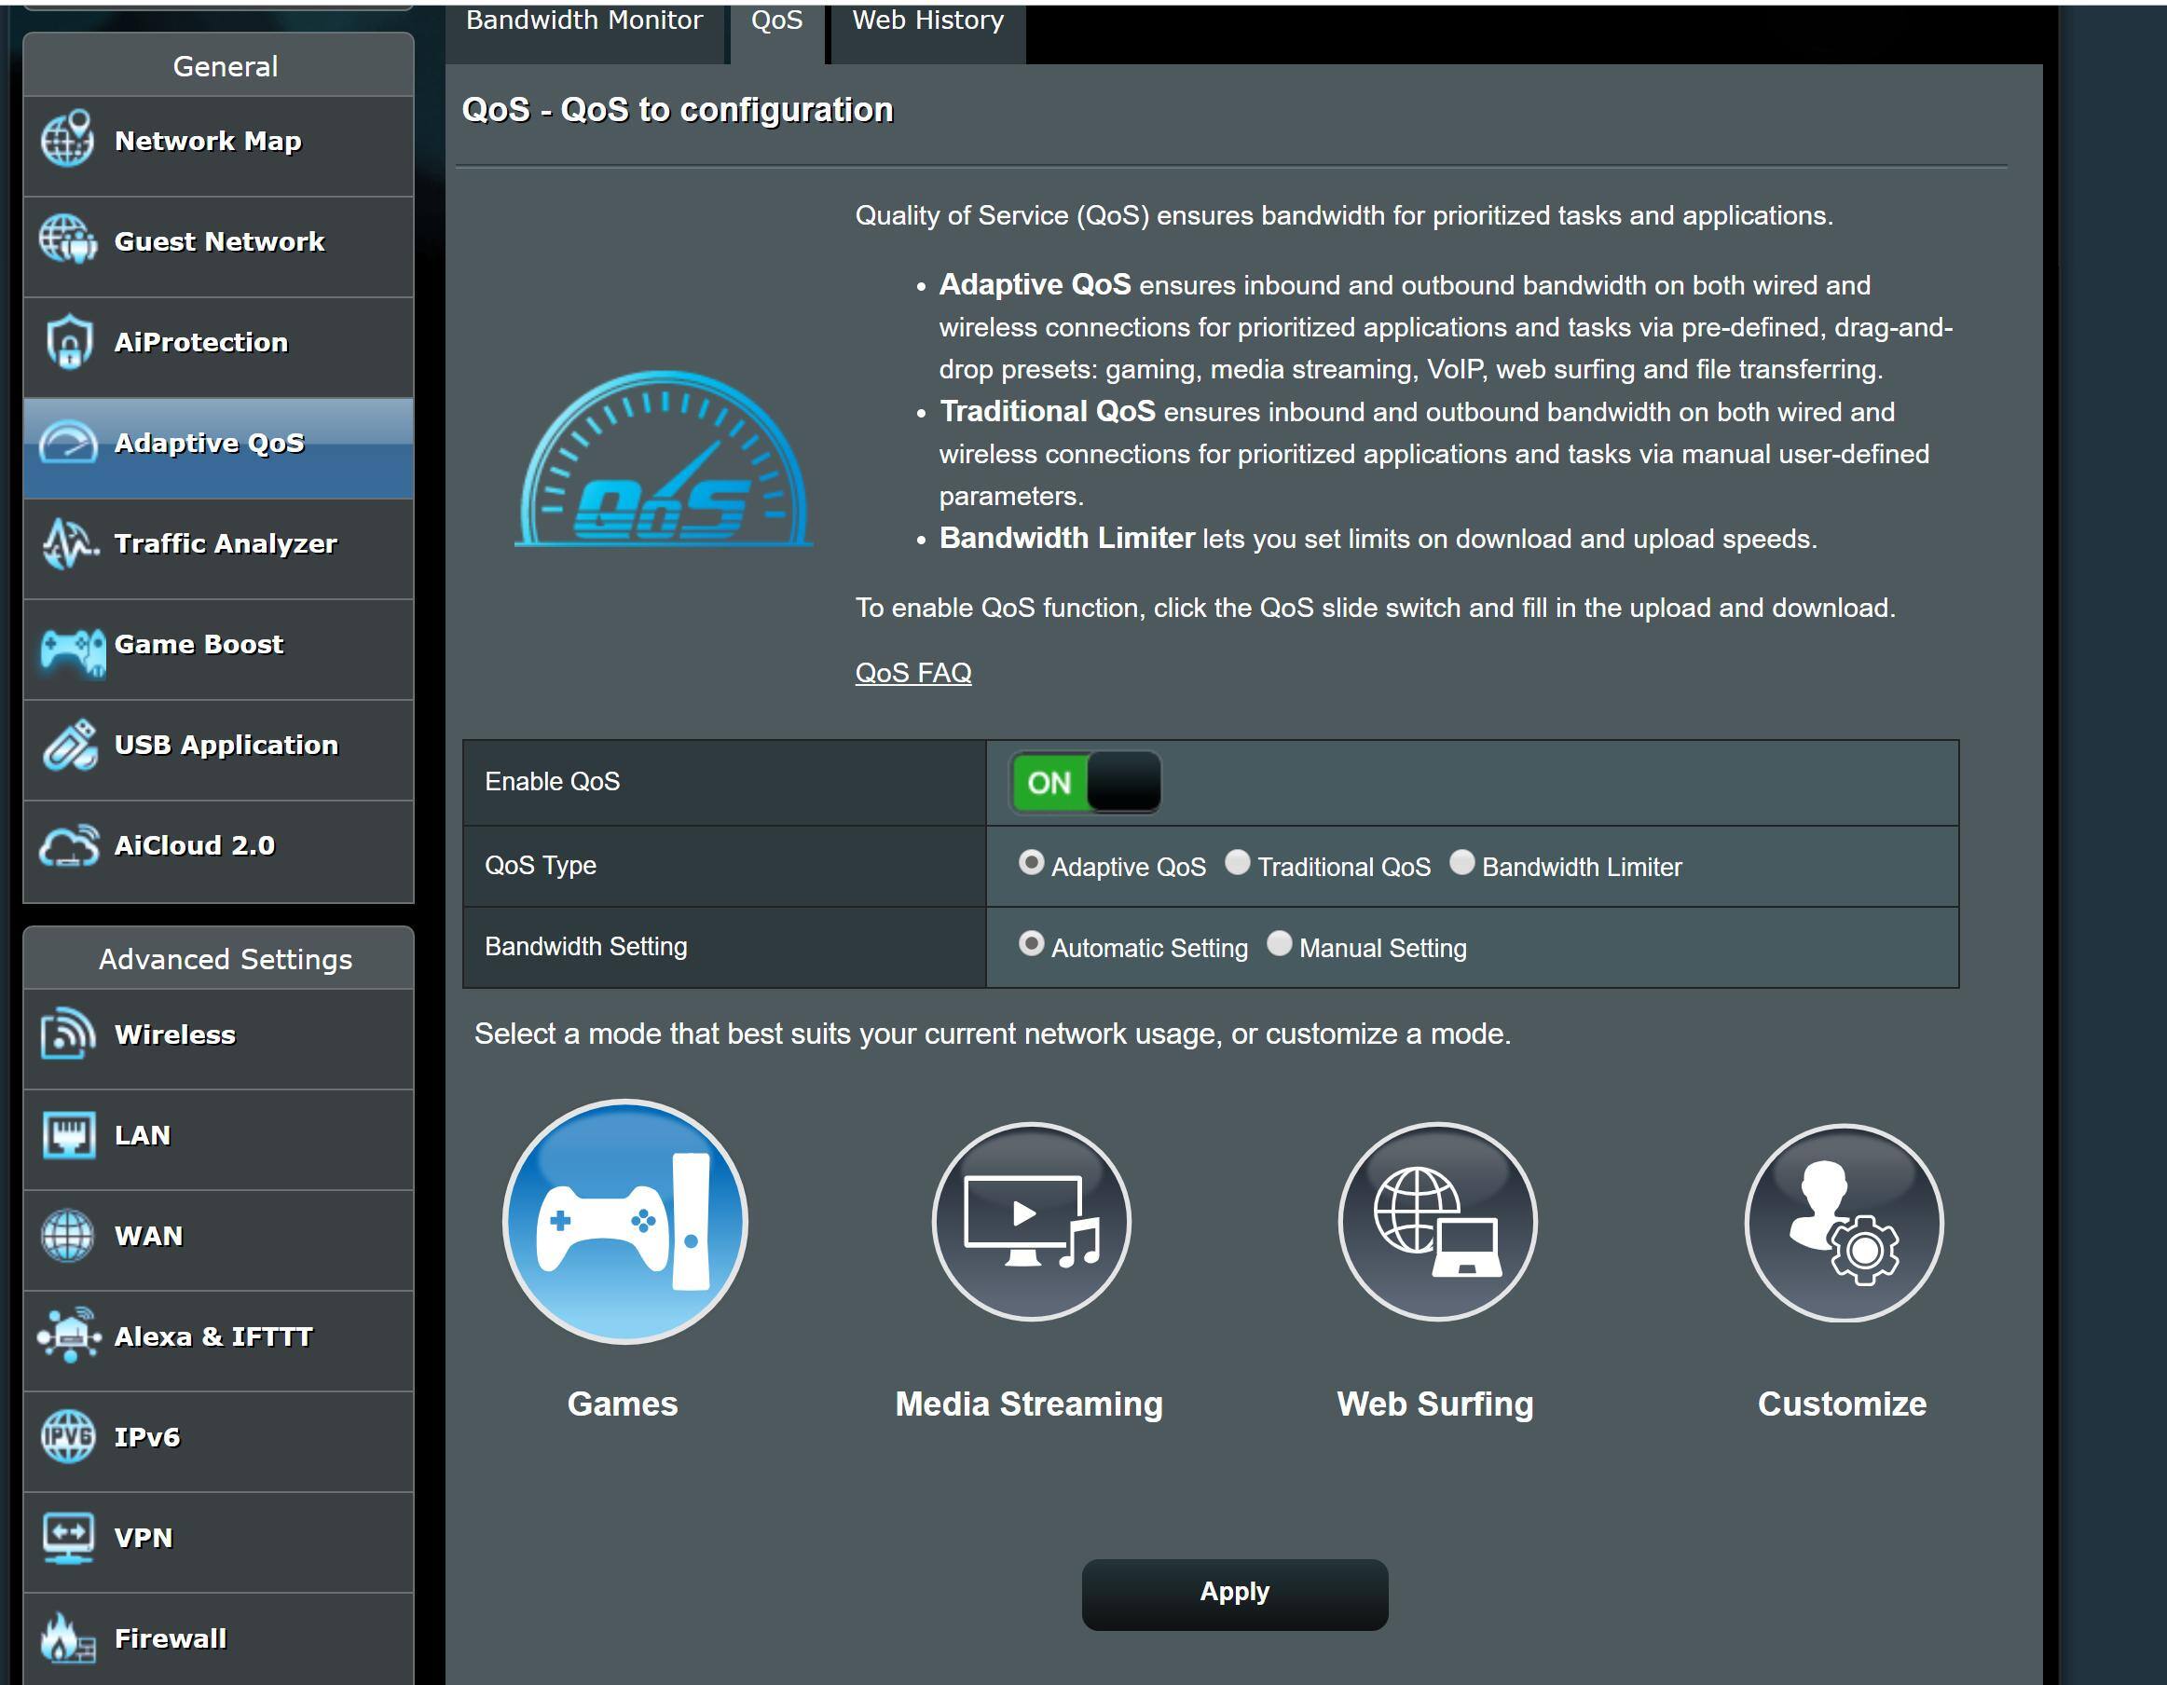This screenshot has width=2167, height=1685.
Task: Select Bandwidth Limiter radio button
Action: click(1461, 862)
